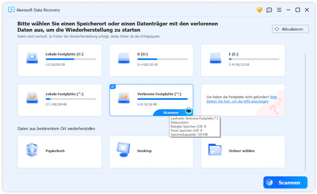
Task: Click the Ordner wählen folder icon
Action: tap(215, 150)
